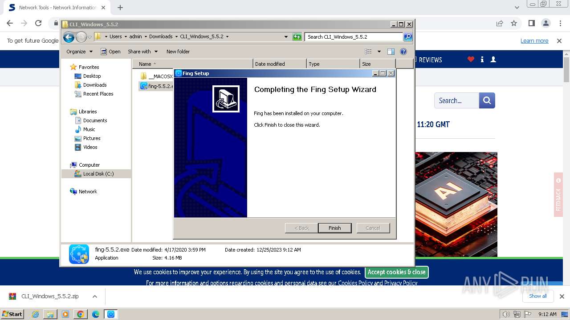Open a new Chrome tab
The width and height of the screenshot is (570, 320).
pos(120,8)
